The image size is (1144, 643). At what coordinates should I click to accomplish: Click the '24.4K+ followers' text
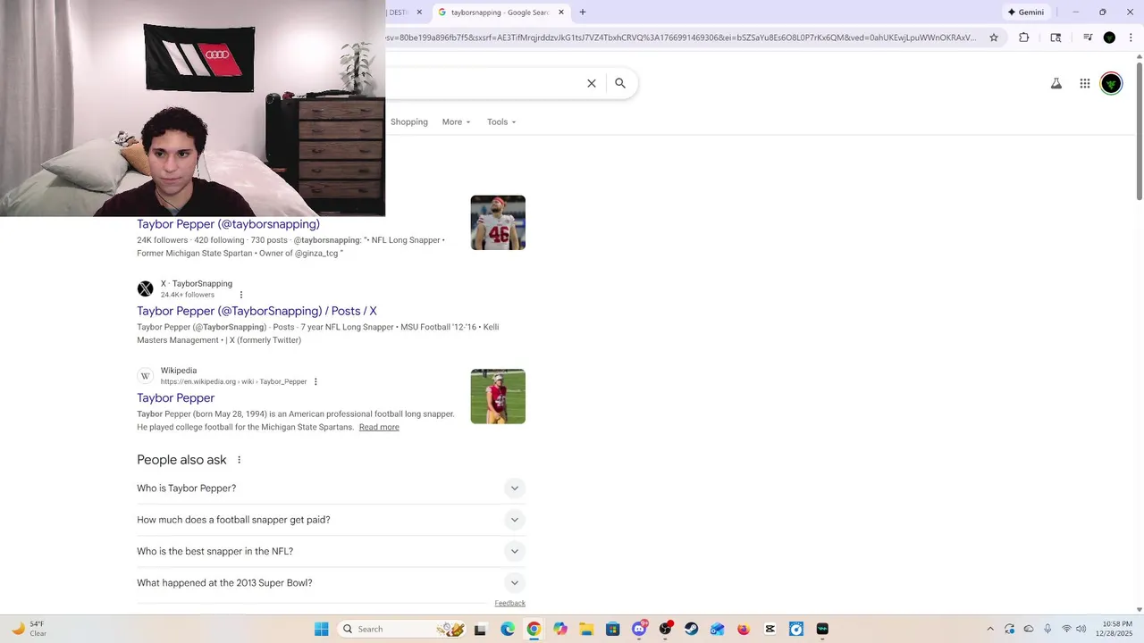188,295
